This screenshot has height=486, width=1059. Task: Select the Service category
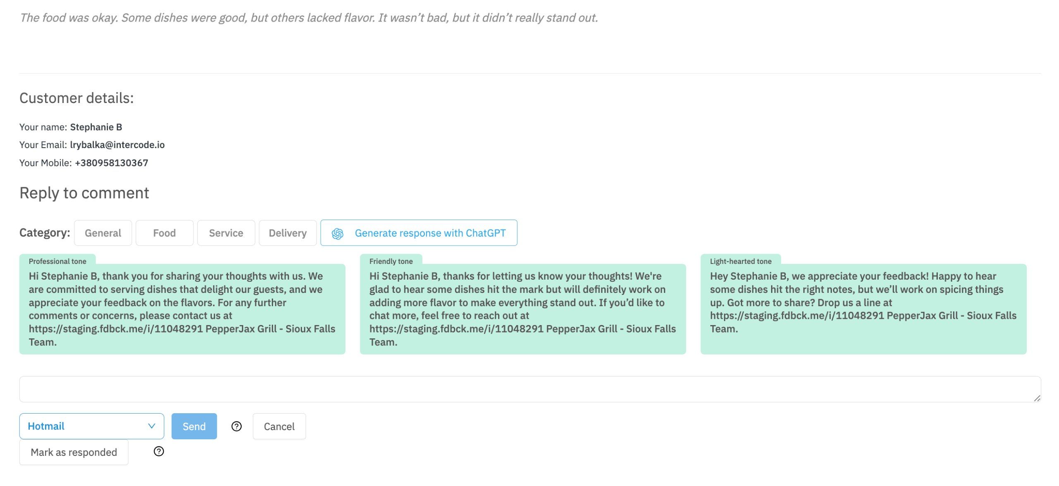click(x=226, y=233)
